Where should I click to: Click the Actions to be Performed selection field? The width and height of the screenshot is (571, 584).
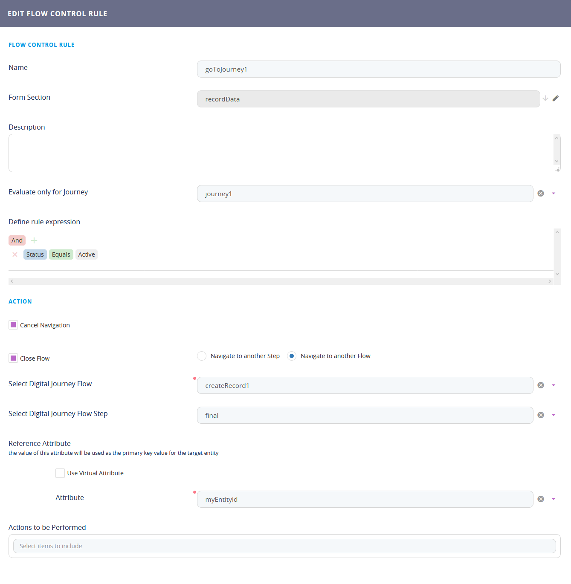point(284,546)
